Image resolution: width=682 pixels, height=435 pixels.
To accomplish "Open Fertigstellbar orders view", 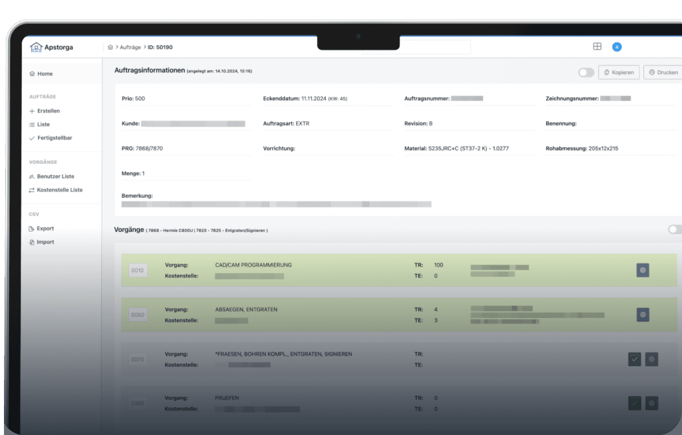I will [54, 138].
